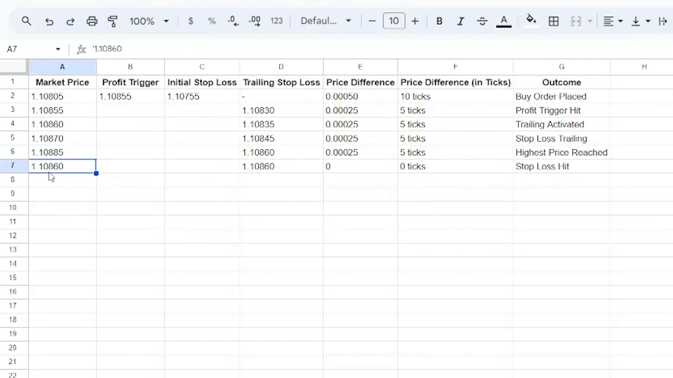The height and width of the screenshot is (378, 673).
Task: Select the 'Trailing Activated' cell
Action: [562, 124]
